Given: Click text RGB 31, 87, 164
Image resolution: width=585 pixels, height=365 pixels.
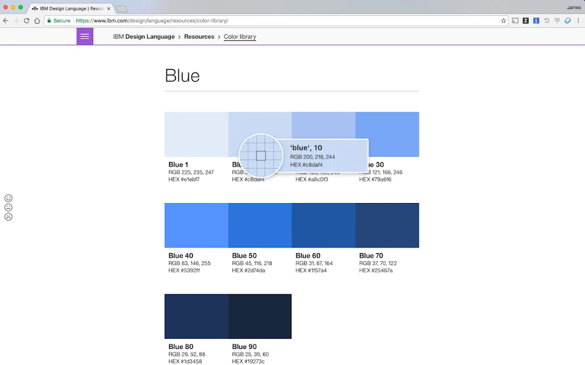Looking at the screenshot, I should (x=314, y=263).
